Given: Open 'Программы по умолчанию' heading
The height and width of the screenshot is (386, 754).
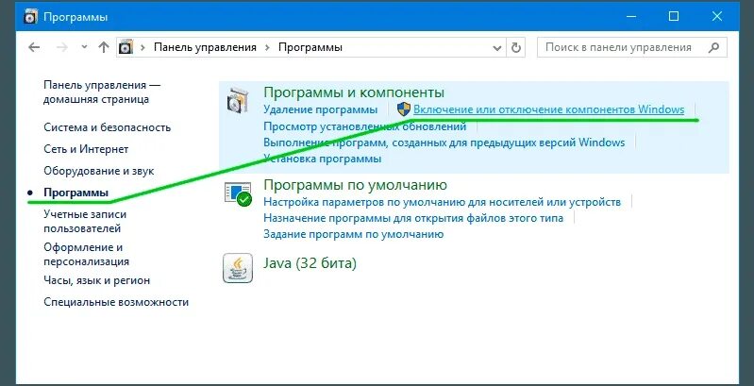Looking at the screenshot, I should tap(356, 185).
